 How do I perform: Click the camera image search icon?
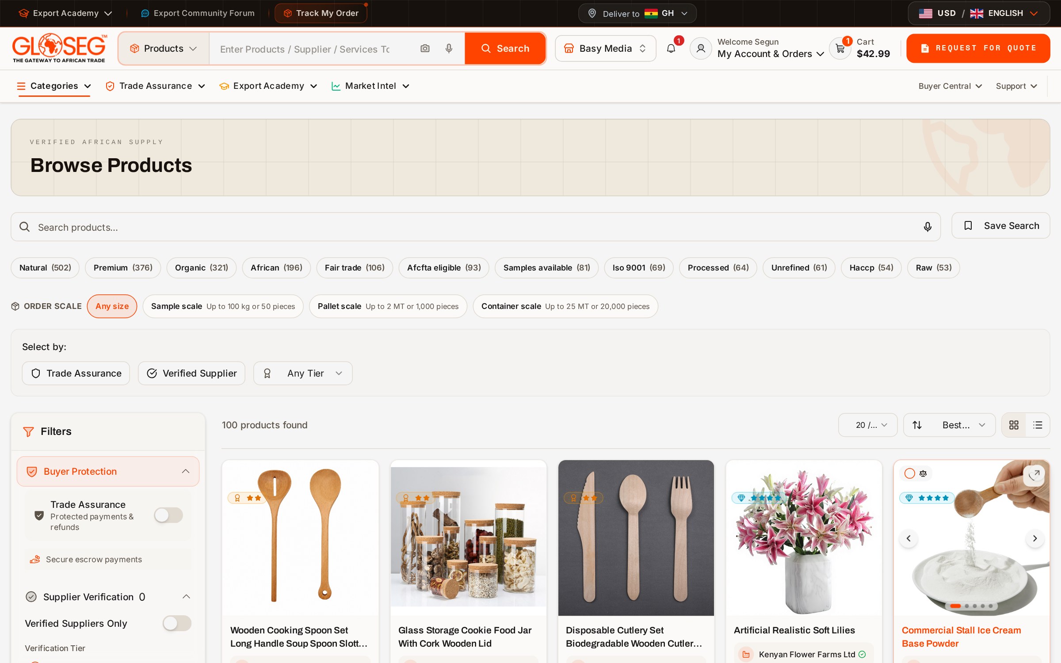[425, 49]
